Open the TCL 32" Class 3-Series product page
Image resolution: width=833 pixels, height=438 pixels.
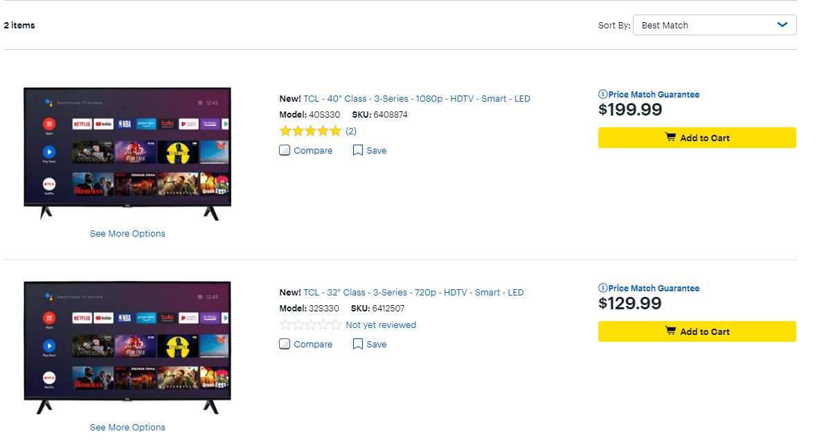(413, 292)
